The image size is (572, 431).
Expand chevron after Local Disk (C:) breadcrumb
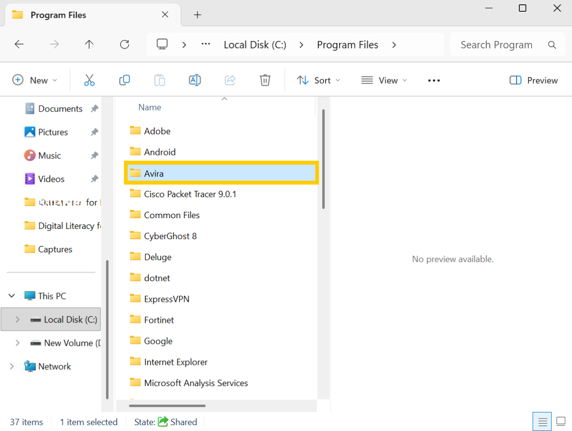[x=301, y=45]
